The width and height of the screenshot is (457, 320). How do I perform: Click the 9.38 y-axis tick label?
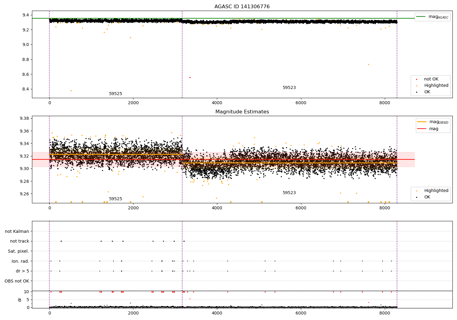[x=24, y=119]
